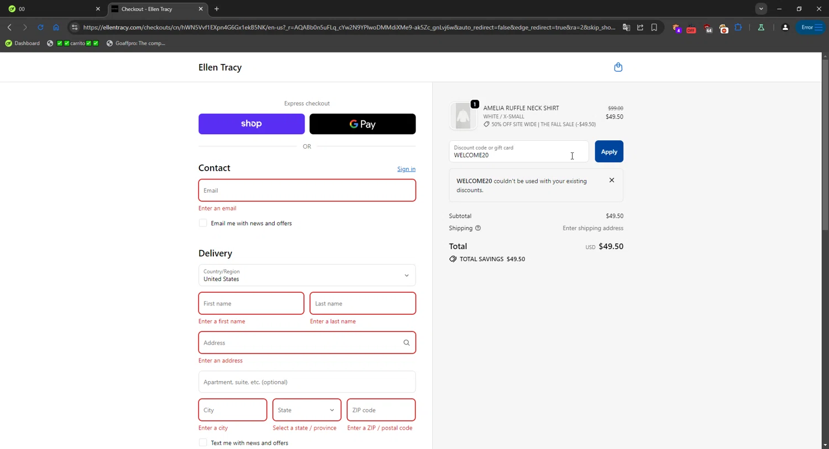Focus the Email input field
The image size is (829, 449).
coord(307,190)
